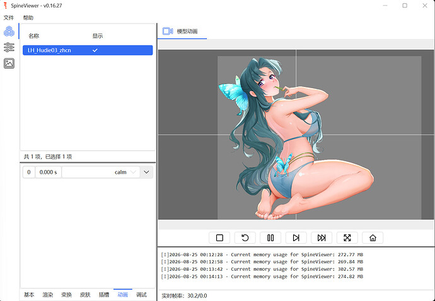435x301 pixels.
Task: Click the 名称 column header
Action: coord(34,36)
